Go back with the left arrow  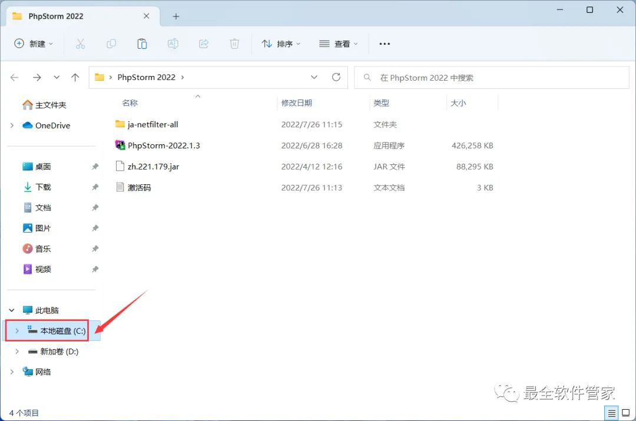(15, 77)
